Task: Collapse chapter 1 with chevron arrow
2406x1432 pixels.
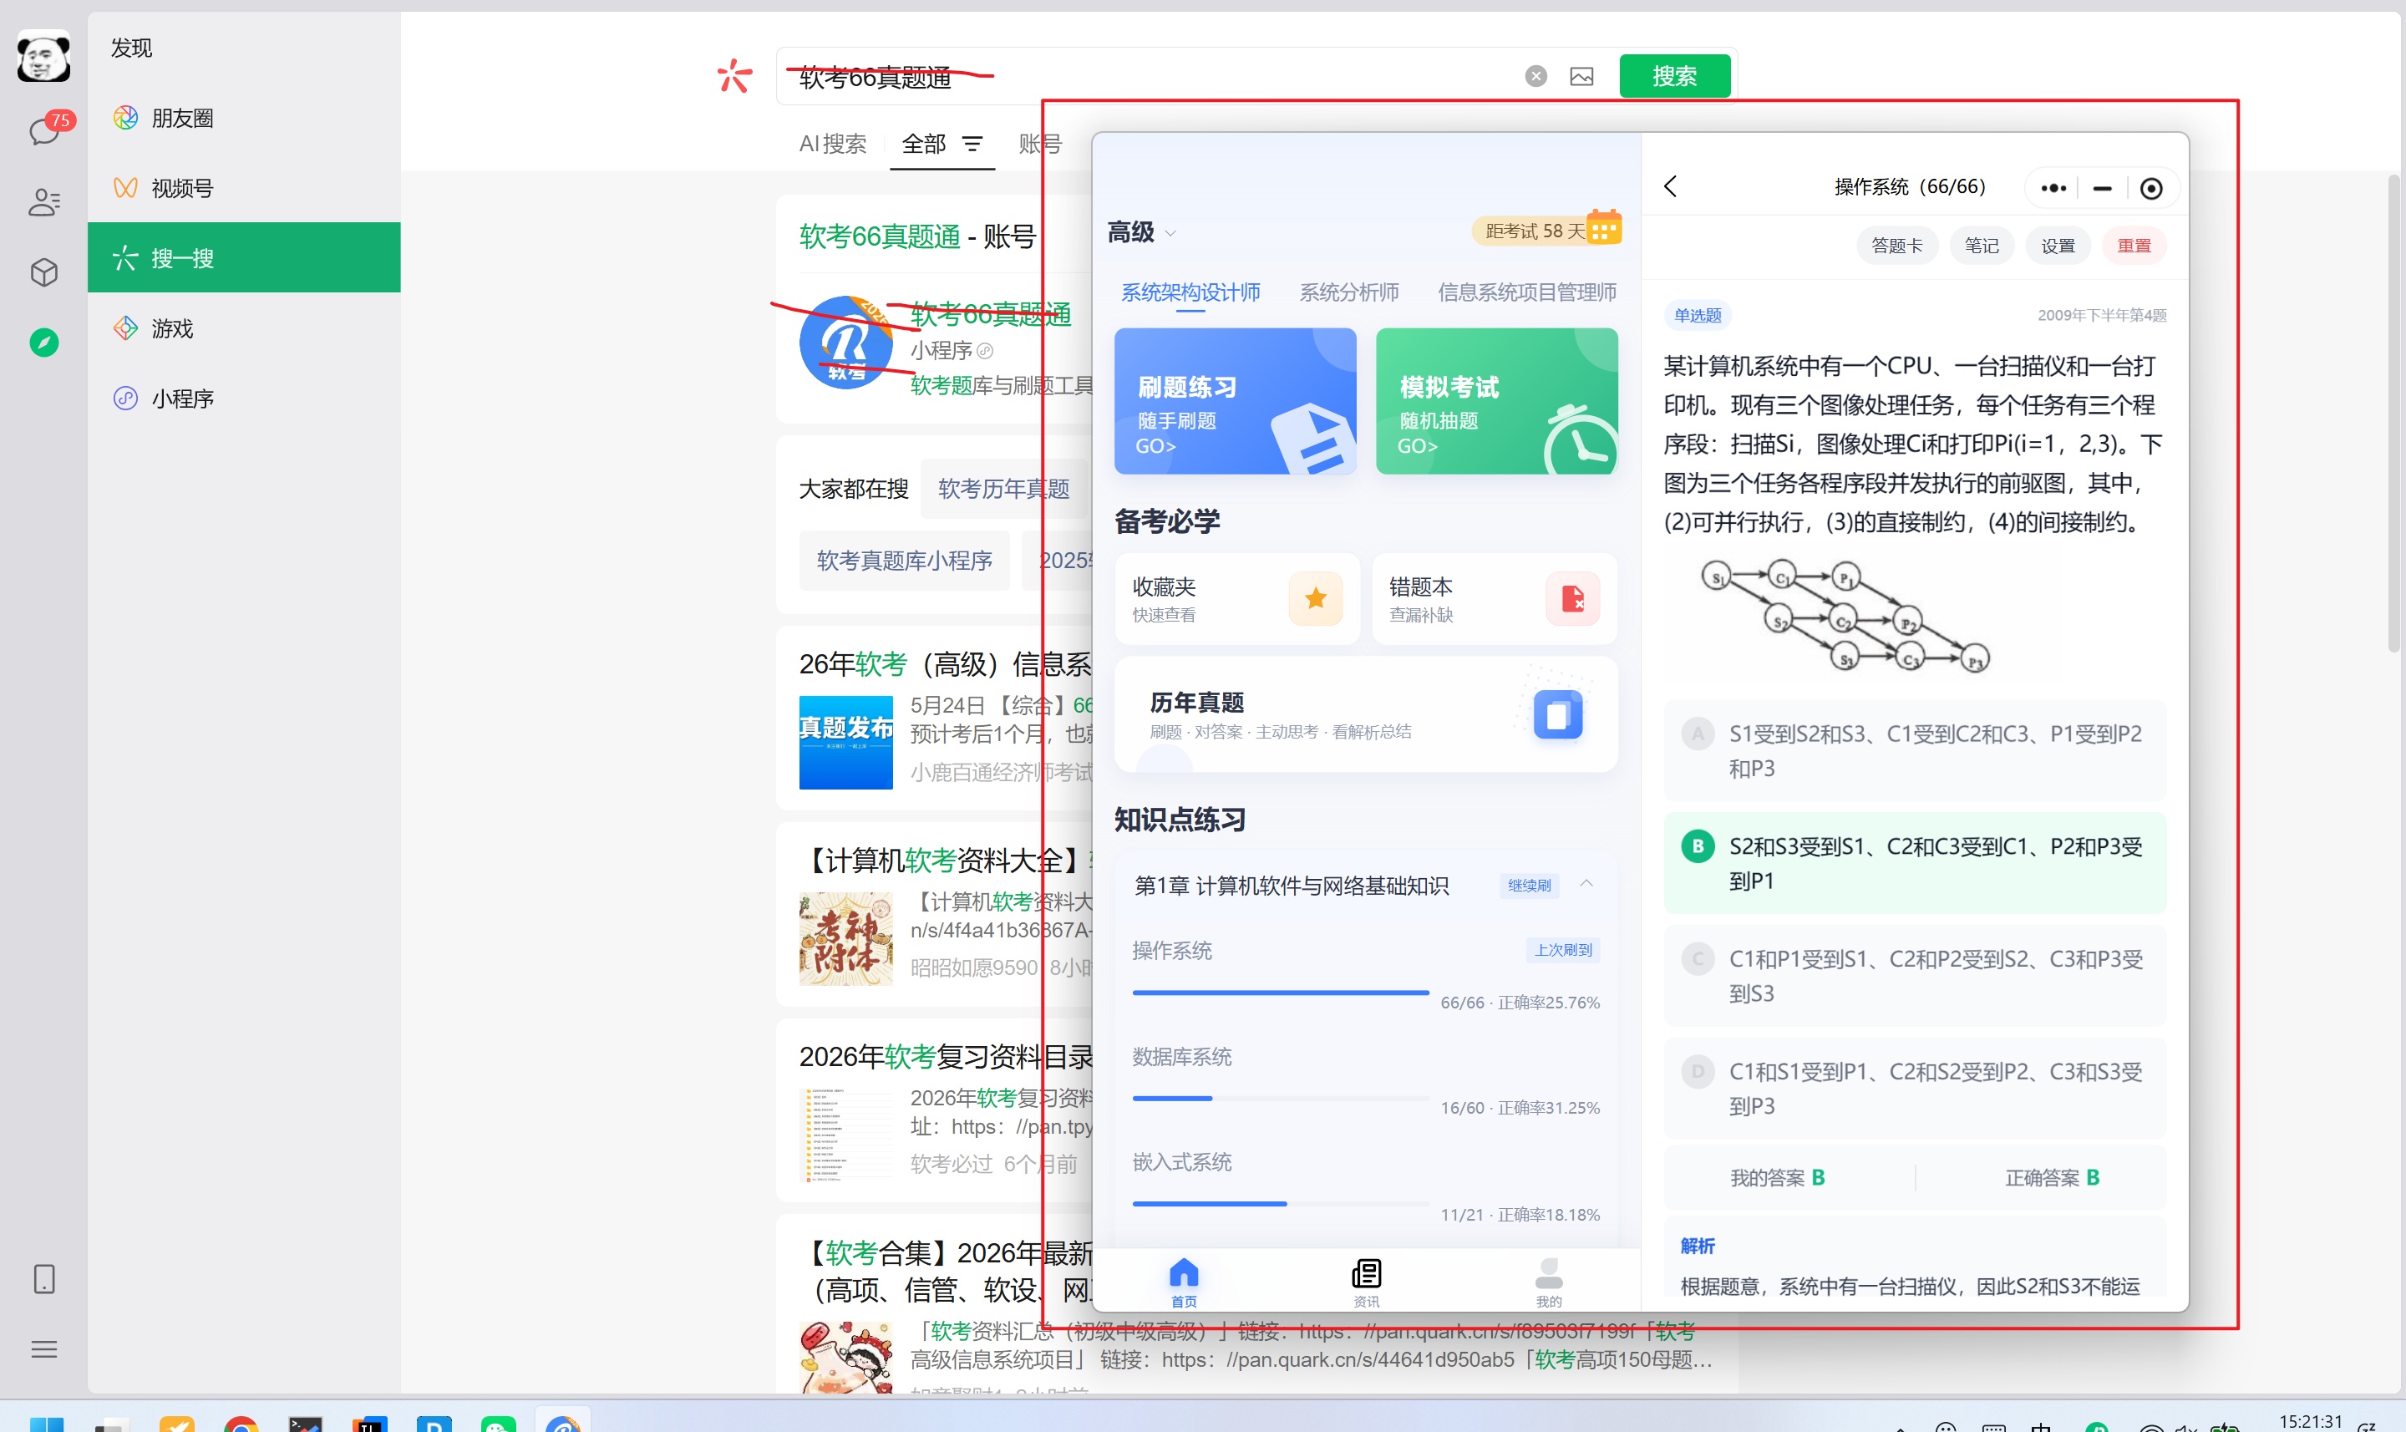Action: point(1586,883)
